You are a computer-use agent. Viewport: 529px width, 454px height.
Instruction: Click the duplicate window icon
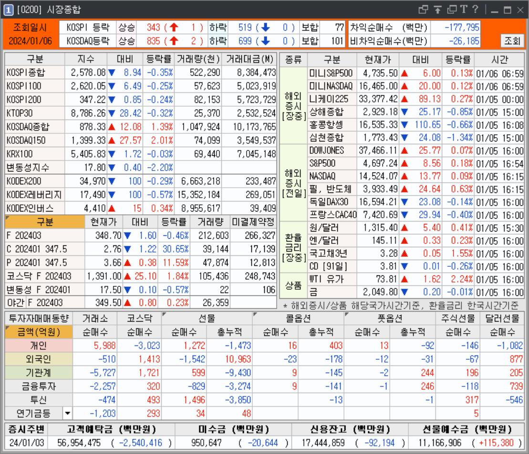pyautogui.click(x=452, y=10)
